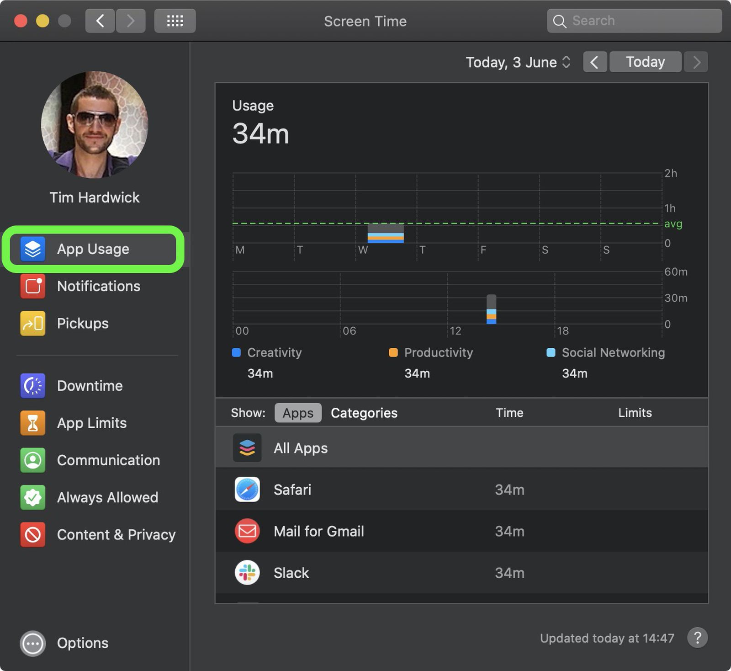Open the Always Allowed section

107,498
